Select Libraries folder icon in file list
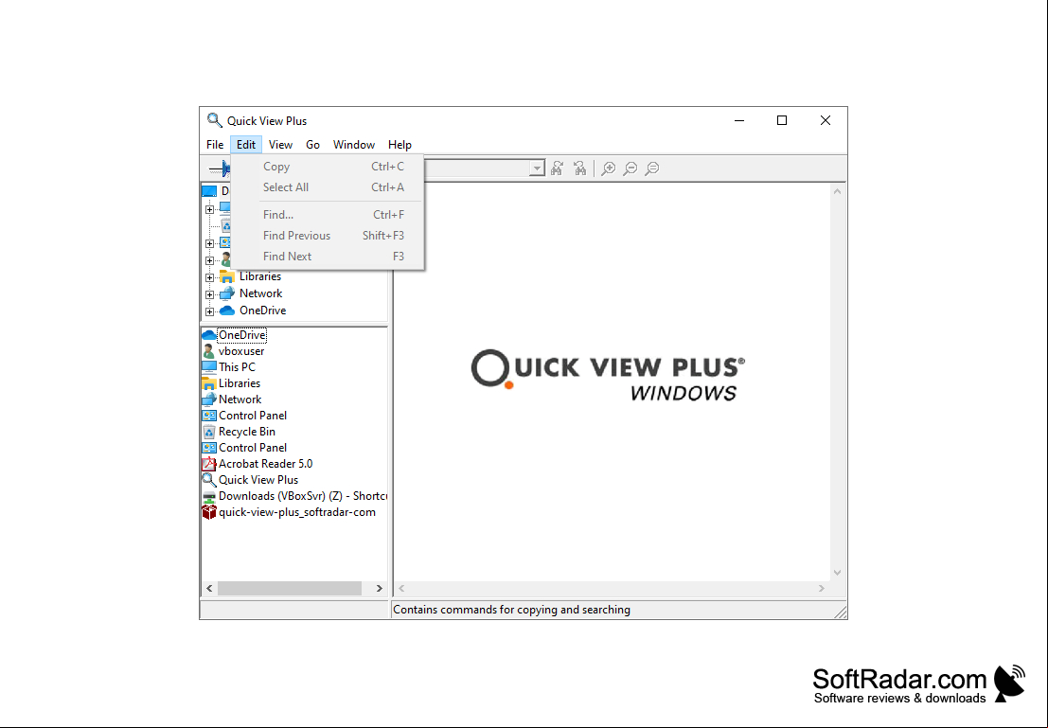This screenshot has height=728, width=1048. pyautogui.click(x=209, y=383)
